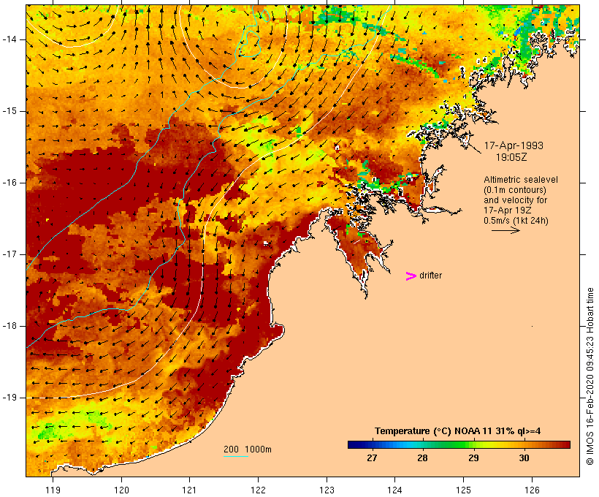Screen dimensions: 599x497
Task: Click the velocity scale reference arrow
Action: pyautogui.click(x=505, y=230)
